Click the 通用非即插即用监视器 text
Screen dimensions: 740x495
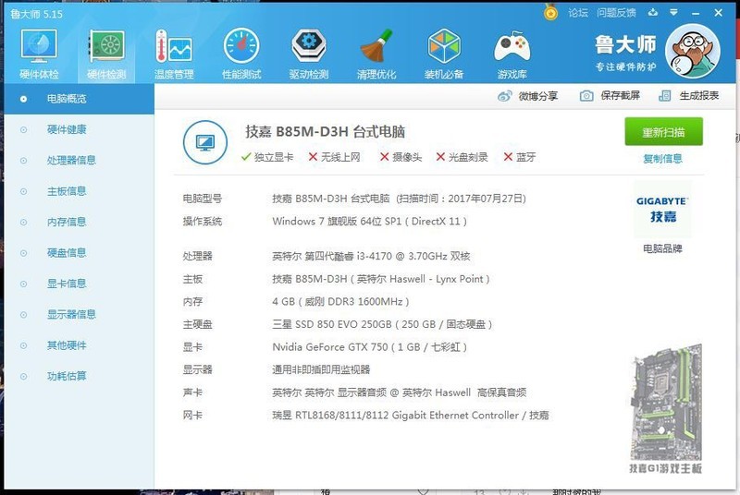pyautogui.click(x=321, y=369)
